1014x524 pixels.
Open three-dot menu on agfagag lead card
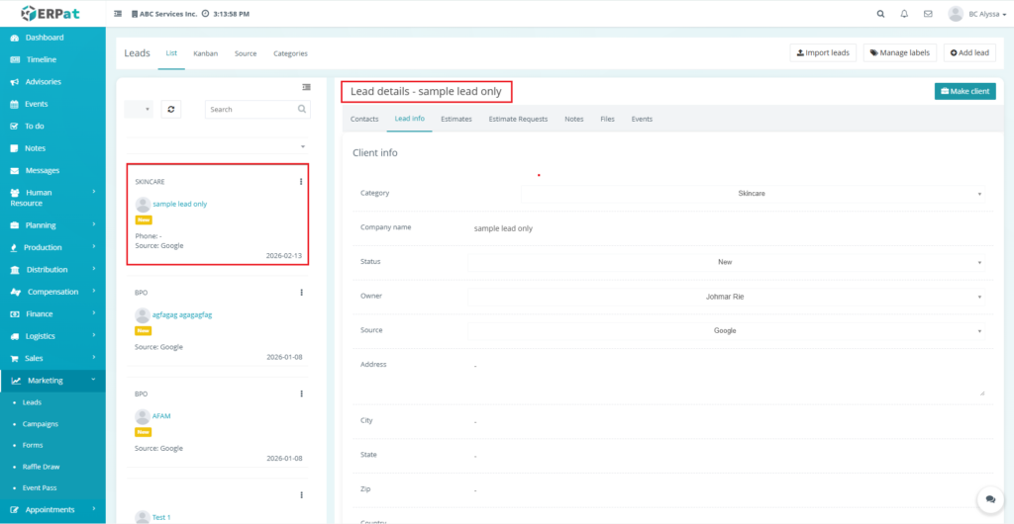pyautogui.click(x=301, y=293)
